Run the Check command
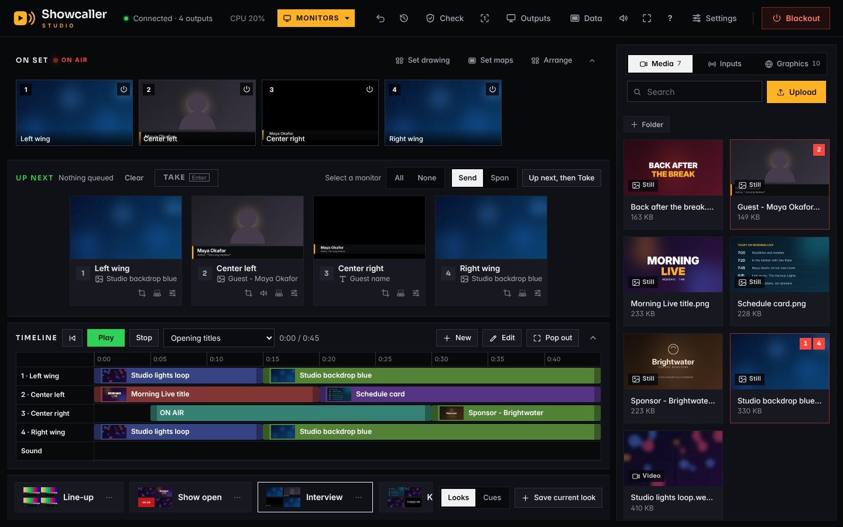This screenshot has width=843, height=527. tap(445, 18)
